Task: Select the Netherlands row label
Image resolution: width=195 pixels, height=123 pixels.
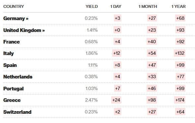Action: tap(18, 77)
